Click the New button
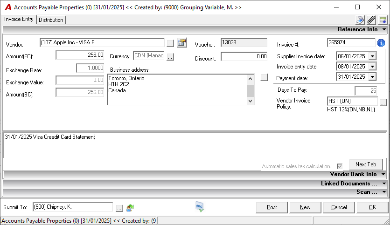 pyautogui.click(x=305, y=207)
